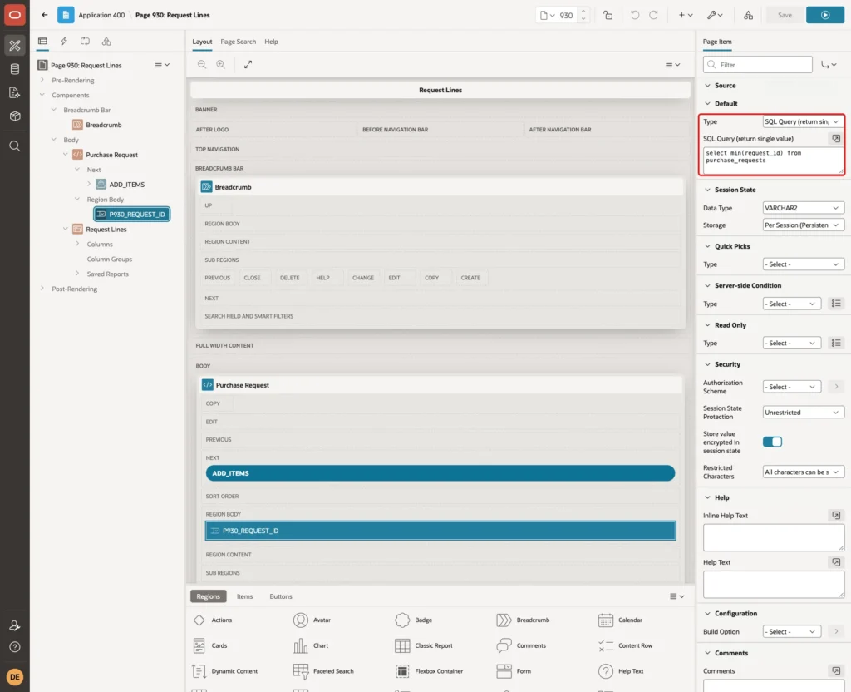Click the Application 400 breadcrumb link
Viewport: 851px width, 692px height.
click(101, 15)
